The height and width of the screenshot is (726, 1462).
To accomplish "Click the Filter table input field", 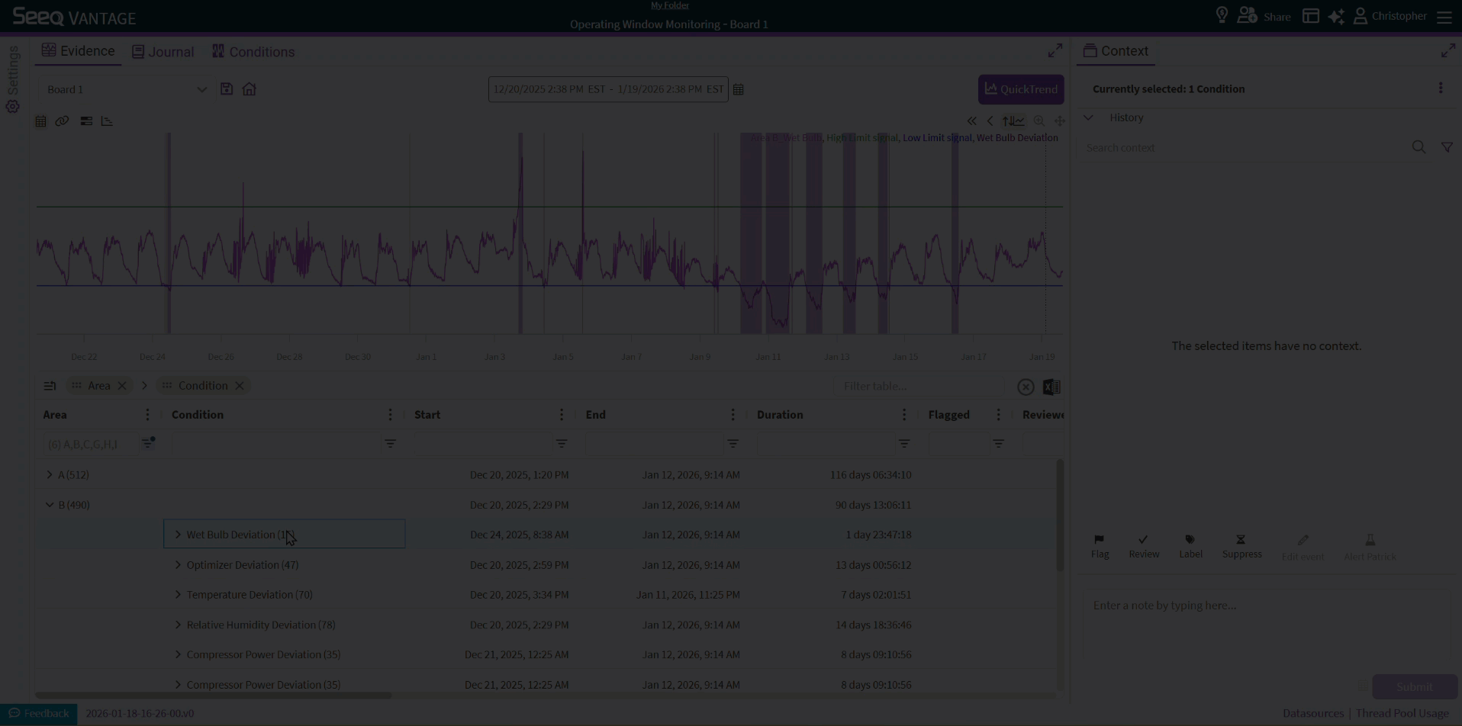I will click(919, 387).
